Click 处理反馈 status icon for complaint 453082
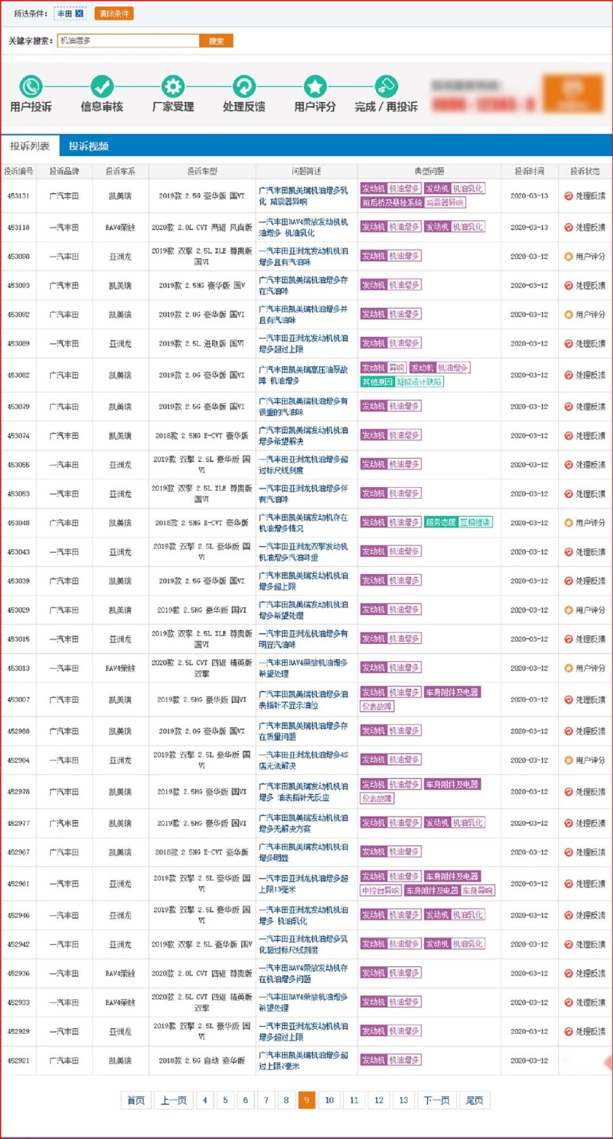This screenshot has height=1139, width=613. pos(568,376)
